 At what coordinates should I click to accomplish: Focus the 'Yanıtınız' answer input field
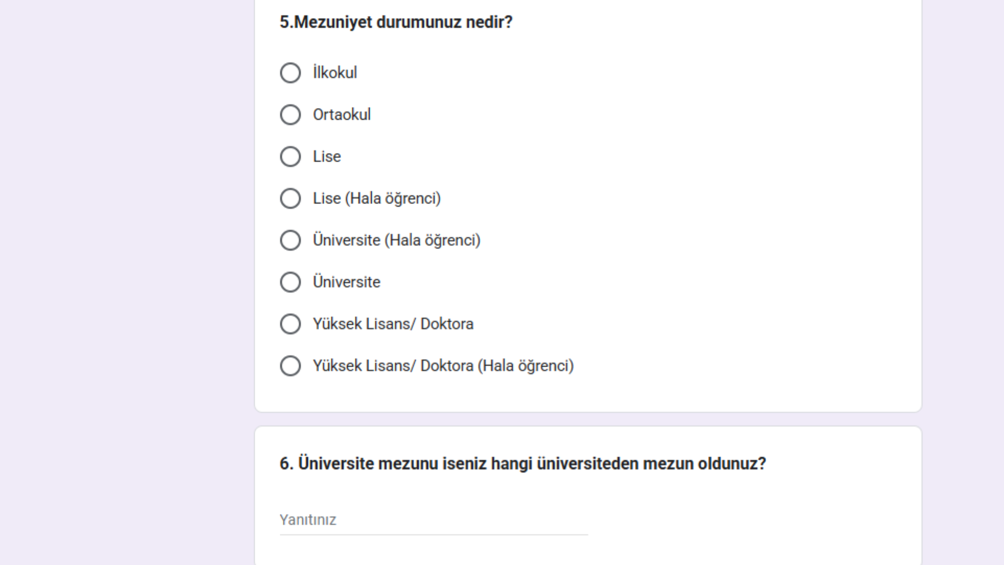[x=433, y=520]
